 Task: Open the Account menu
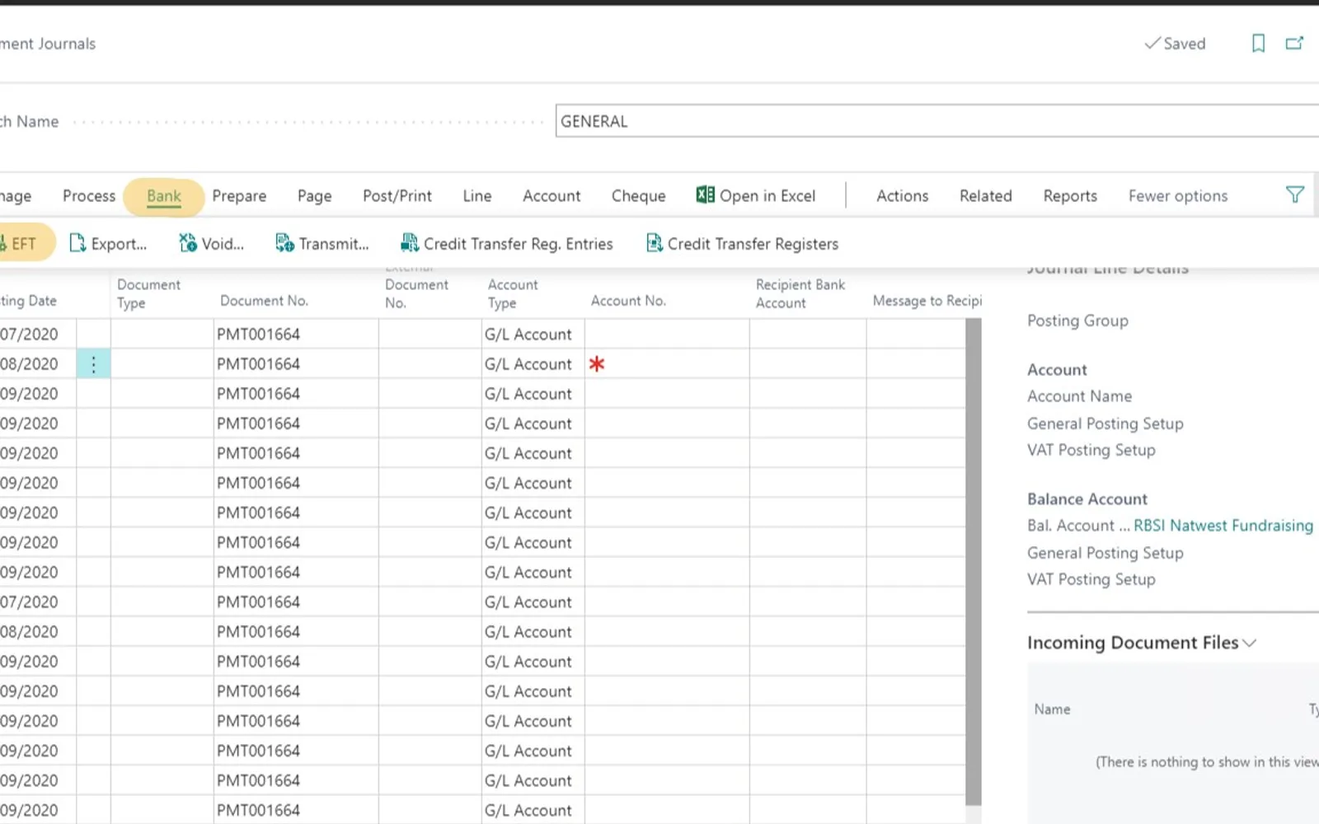pyautogui.click(x=552, y=196)
